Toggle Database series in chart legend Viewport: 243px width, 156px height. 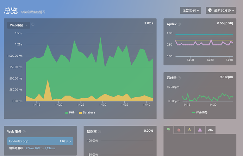coord(87,113)
